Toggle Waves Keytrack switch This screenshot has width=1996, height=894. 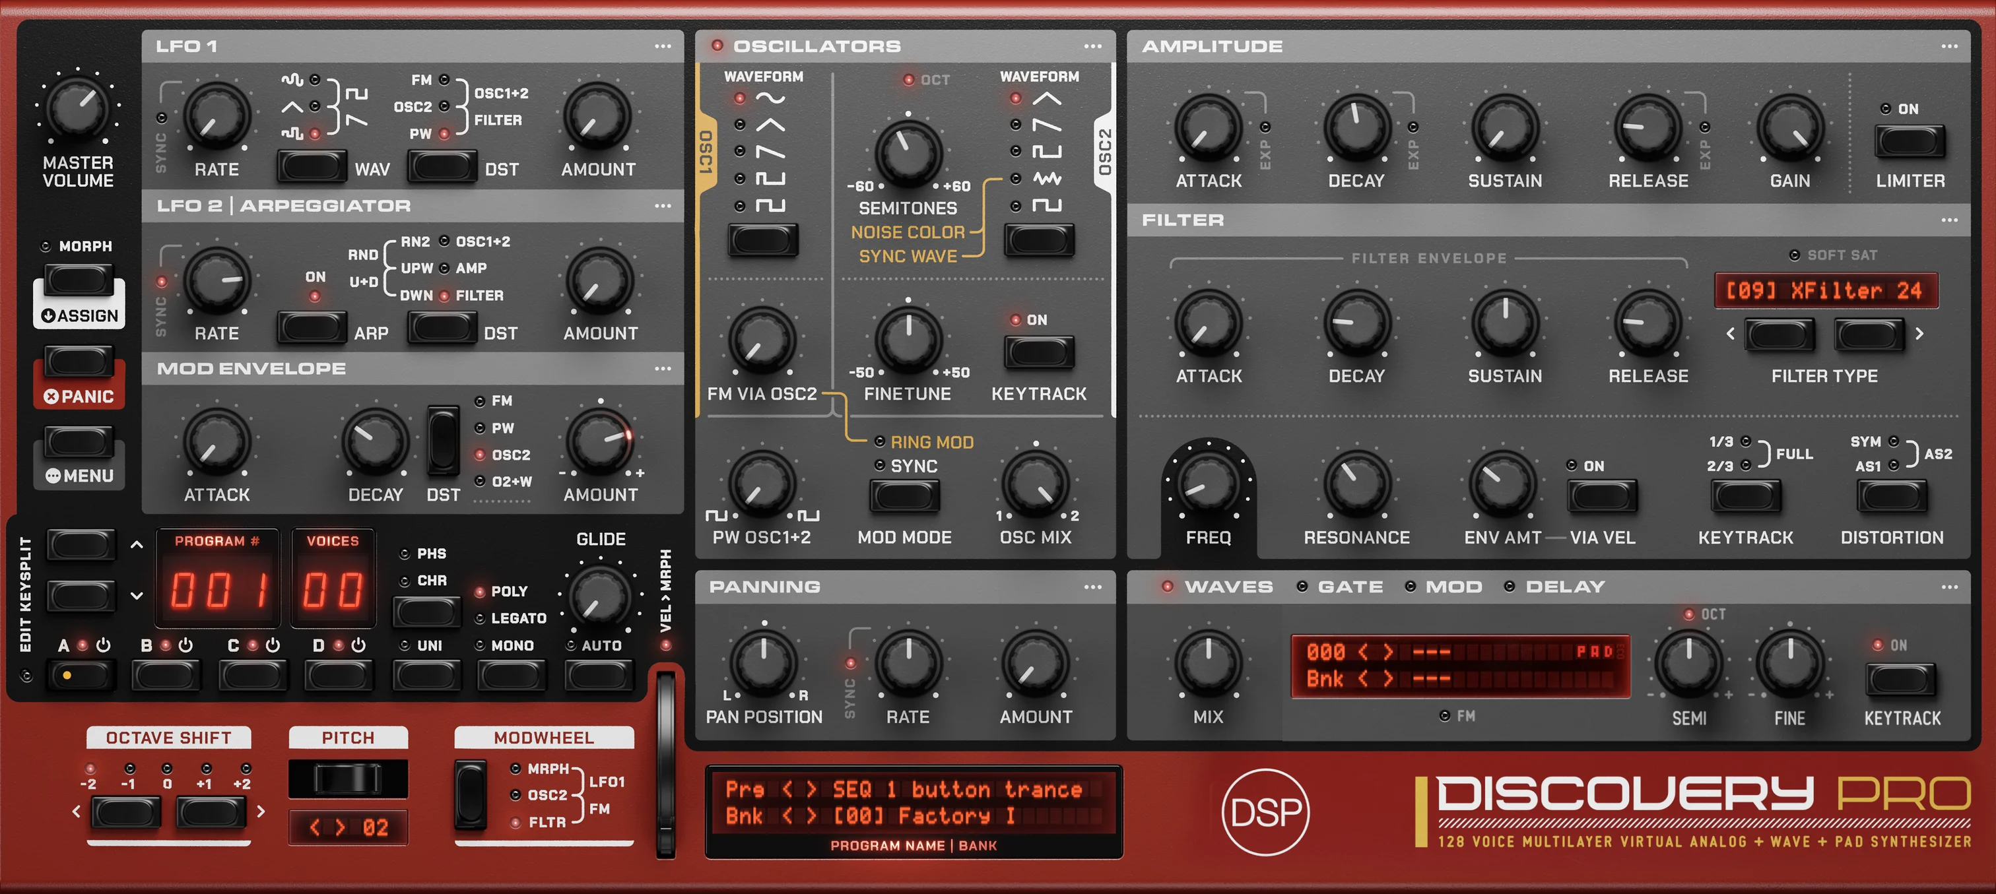click(1901, 681)
